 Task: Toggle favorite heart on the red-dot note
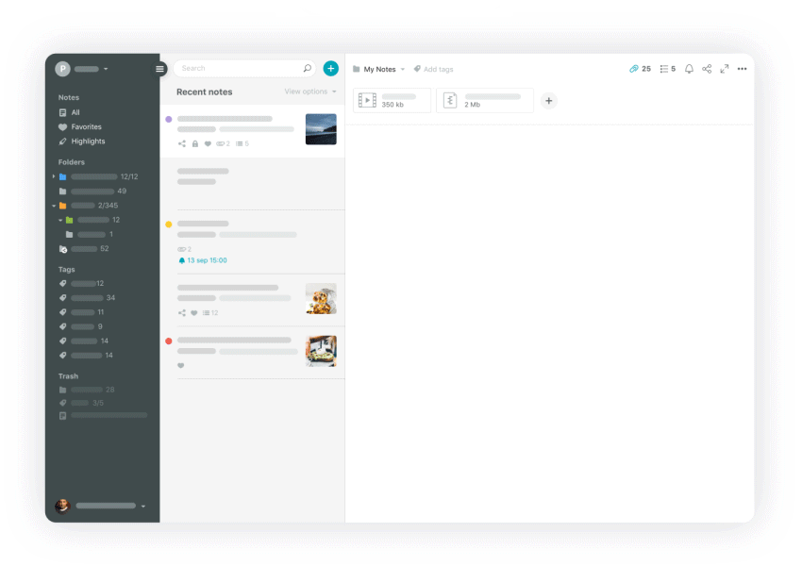click(181, 365)
